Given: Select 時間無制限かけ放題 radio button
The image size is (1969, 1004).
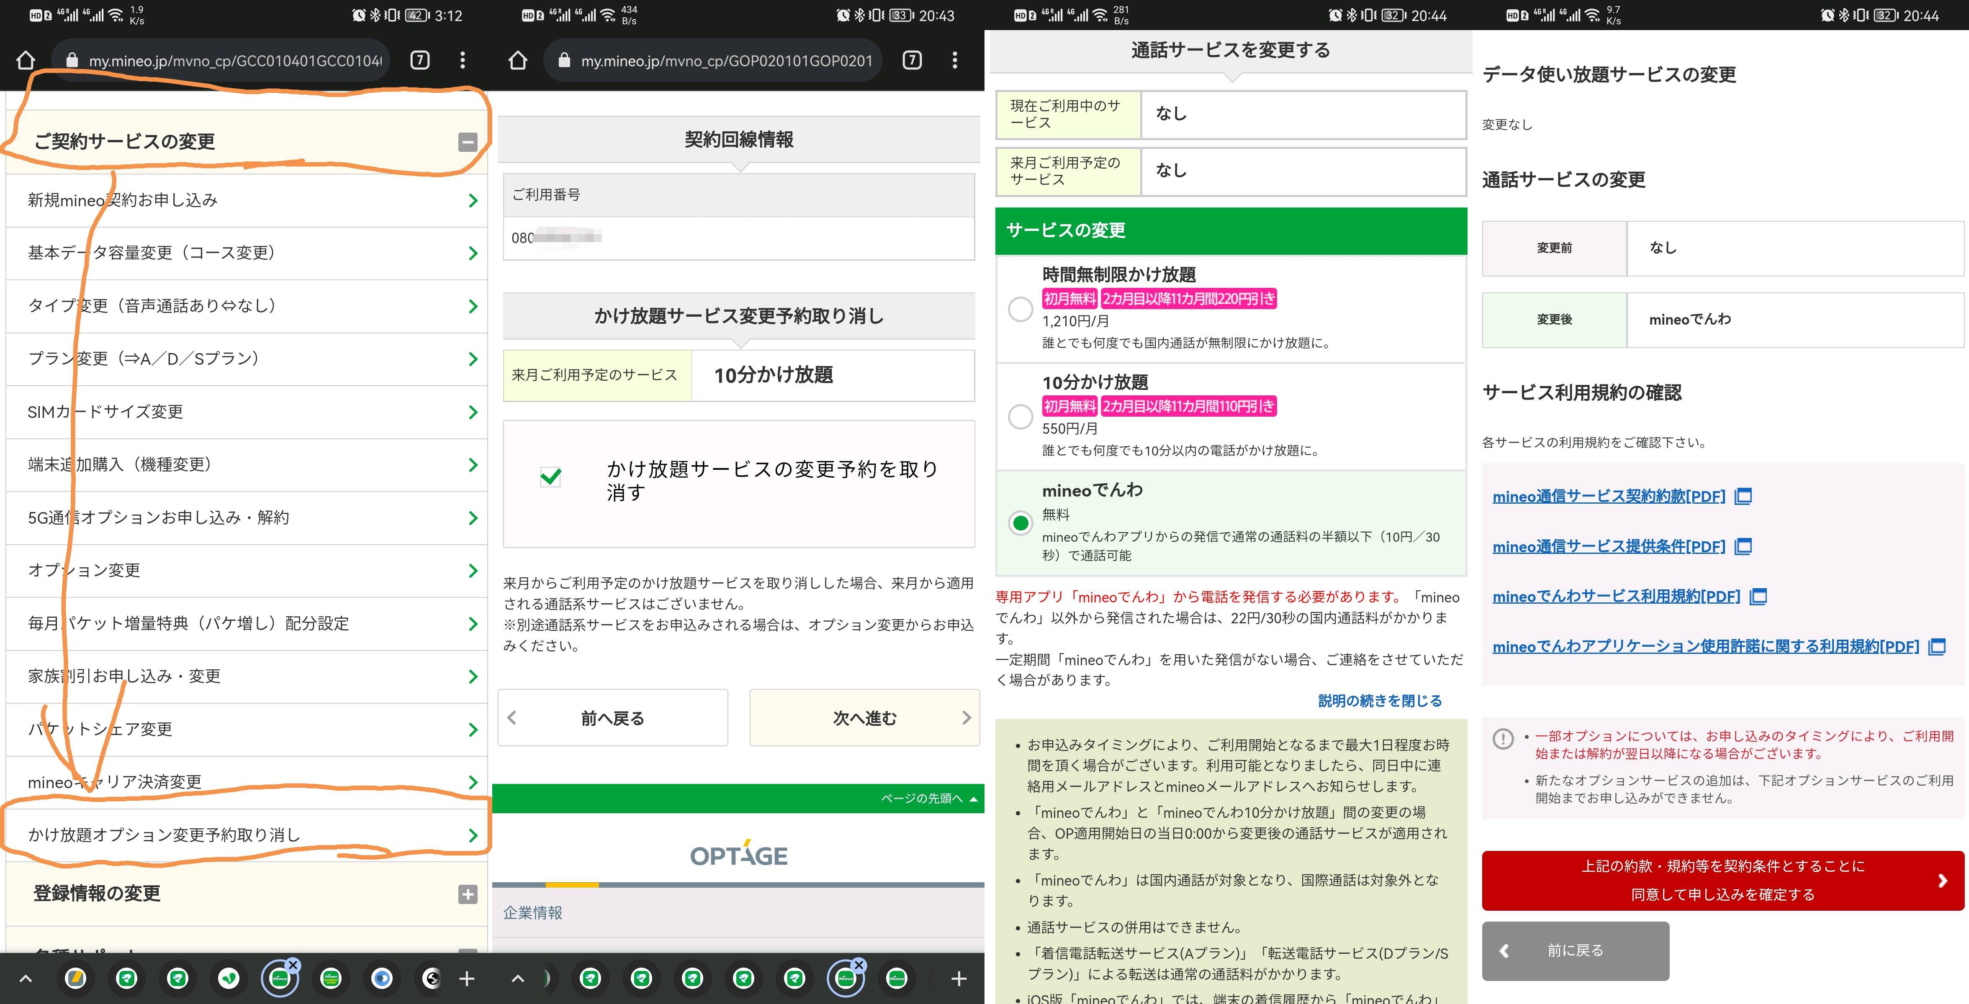Looking at the screenshot, I should (x=1020, y=309).
